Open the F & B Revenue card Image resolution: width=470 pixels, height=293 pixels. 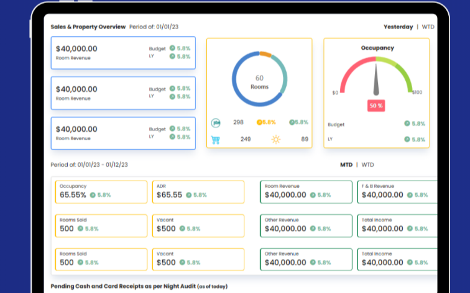pos(397,192)
